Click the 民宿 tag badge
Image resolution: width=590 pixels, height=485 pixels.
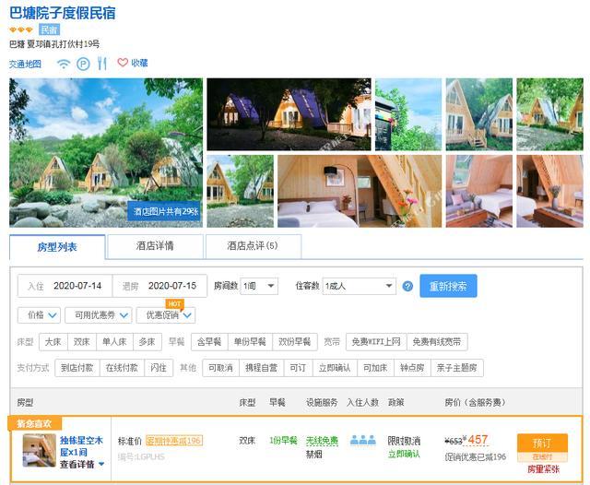49,30
